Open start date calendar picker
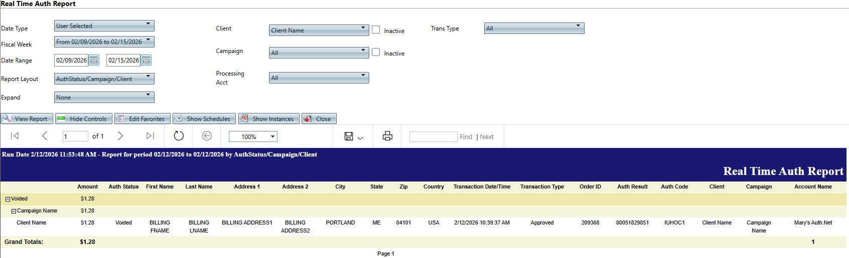This screenshot has height=258, width=849. coord(94,60)
